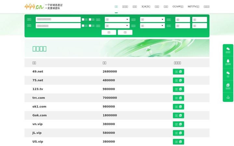234x146 pixels.
Task: Jump back up with the TOP arrow
Action: [x=228, y=97]
